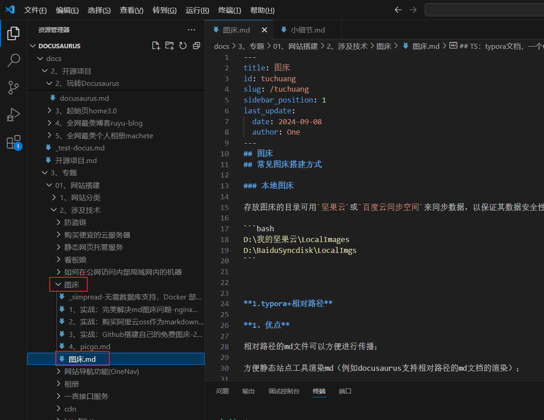Click the markdown icon of 开源项目.md
Image resolution: width=544 pixels, height=420 pixels.
[x=48, y=160]
